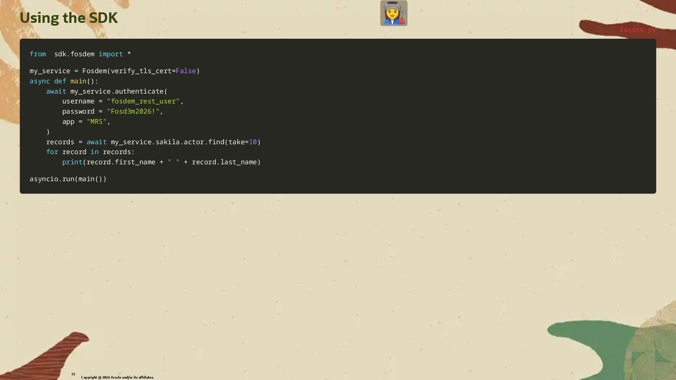Click the fosdem.py filename label

pyautogui.click(x=637, y=30)
